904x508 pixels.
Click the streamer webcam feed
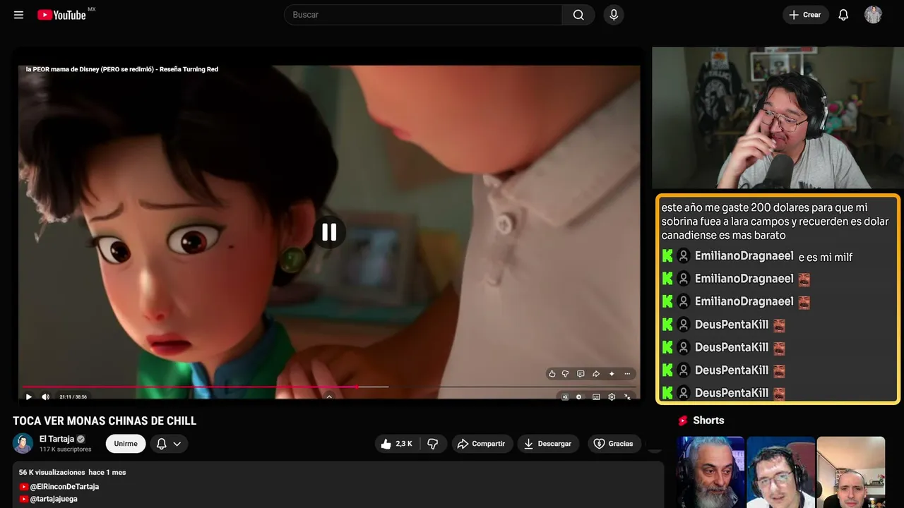(x=777, y=118)
